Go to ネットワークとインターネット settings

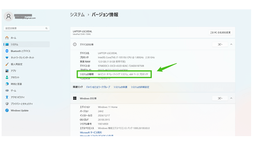27,58
